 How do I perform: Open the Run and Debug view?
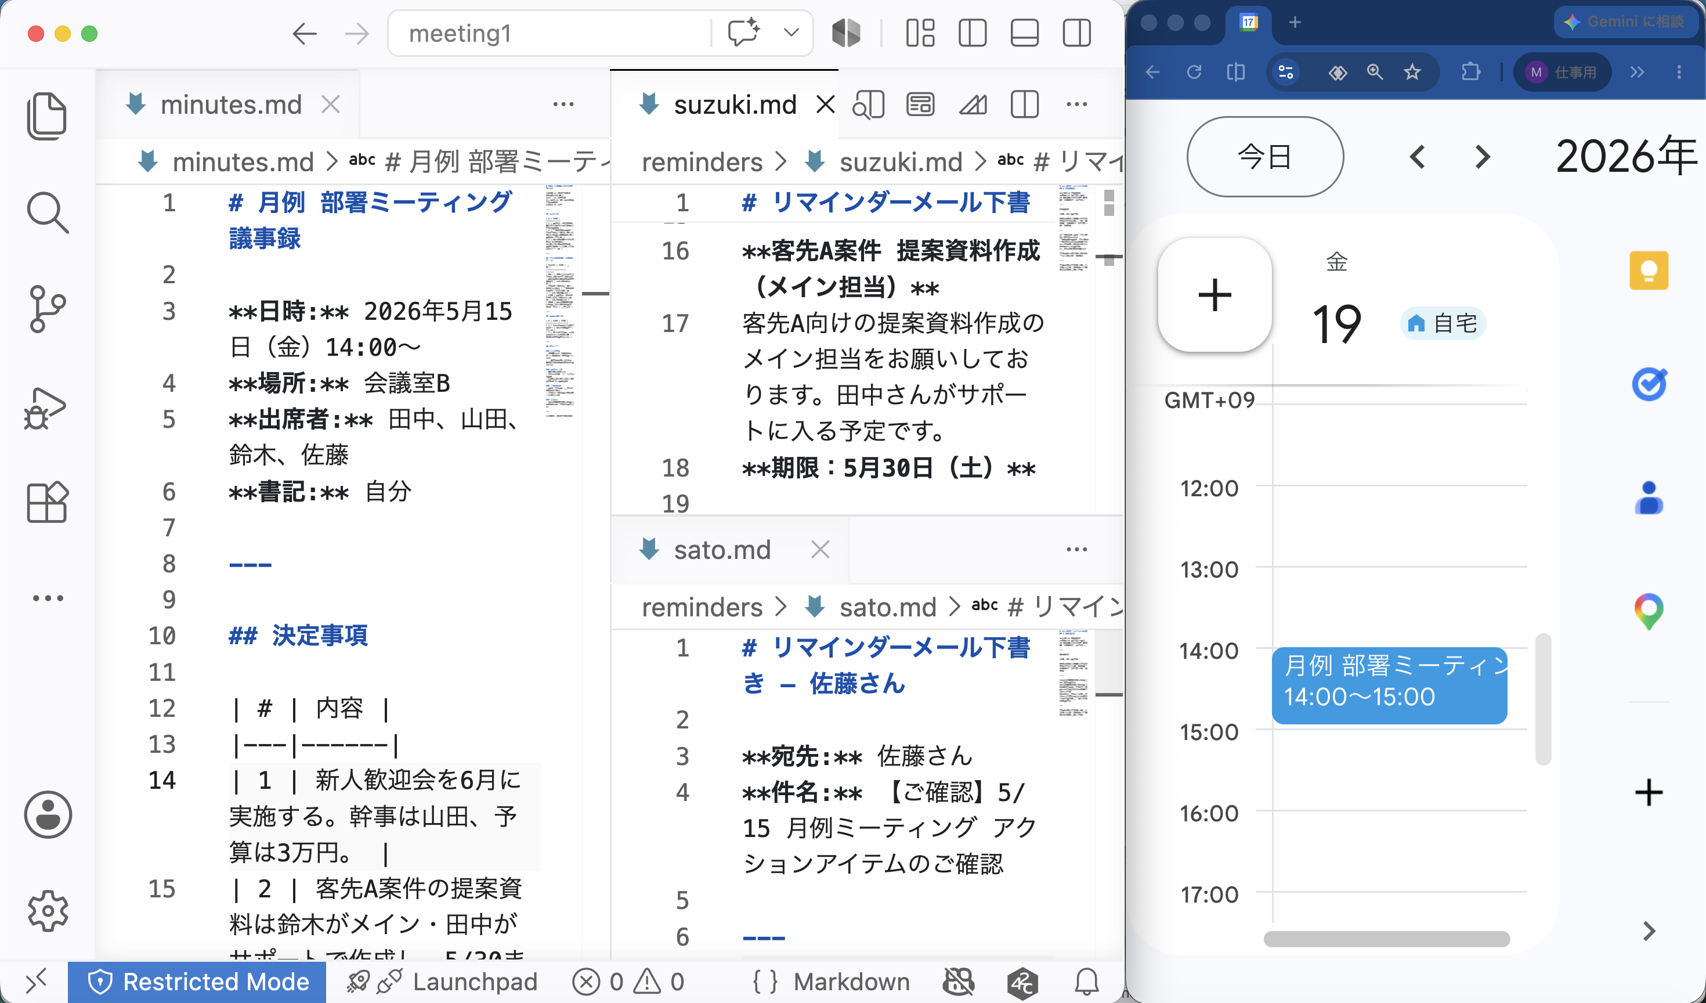point(45,409)
